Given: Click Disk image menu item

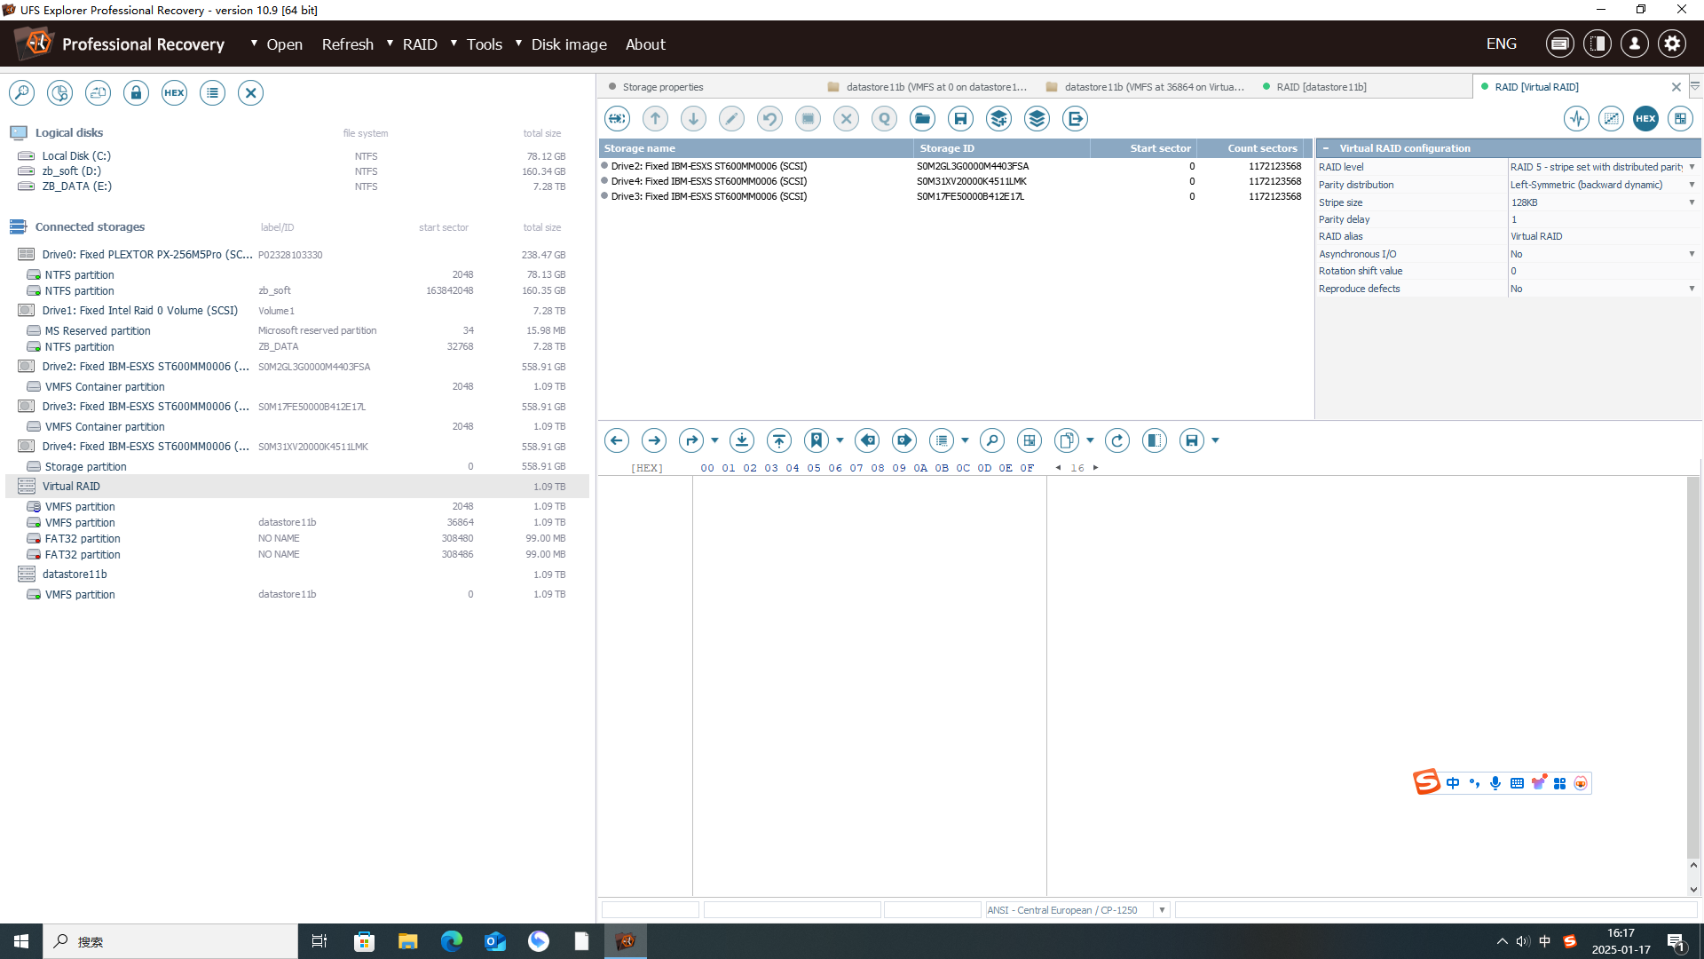Looking at the screenshot, I should 569,44.
